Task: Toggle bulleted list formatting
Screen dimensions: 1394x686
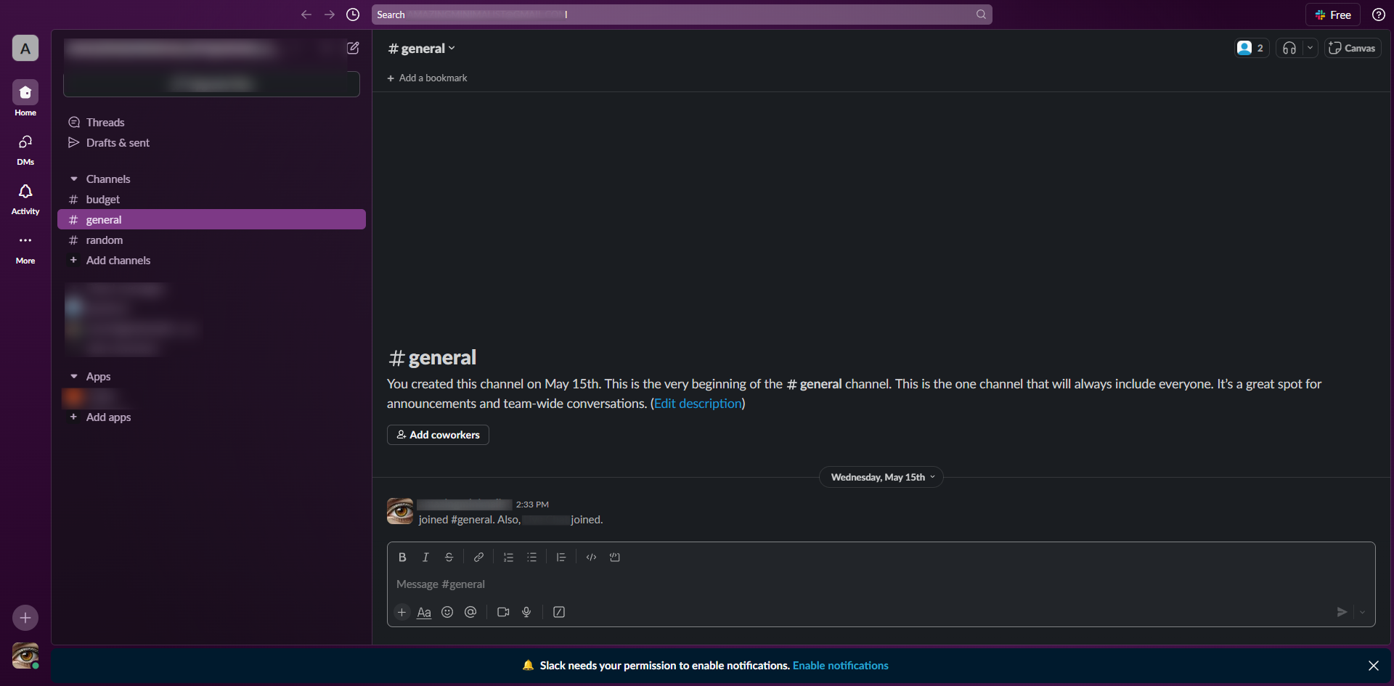Action: (x=531, y=558)
